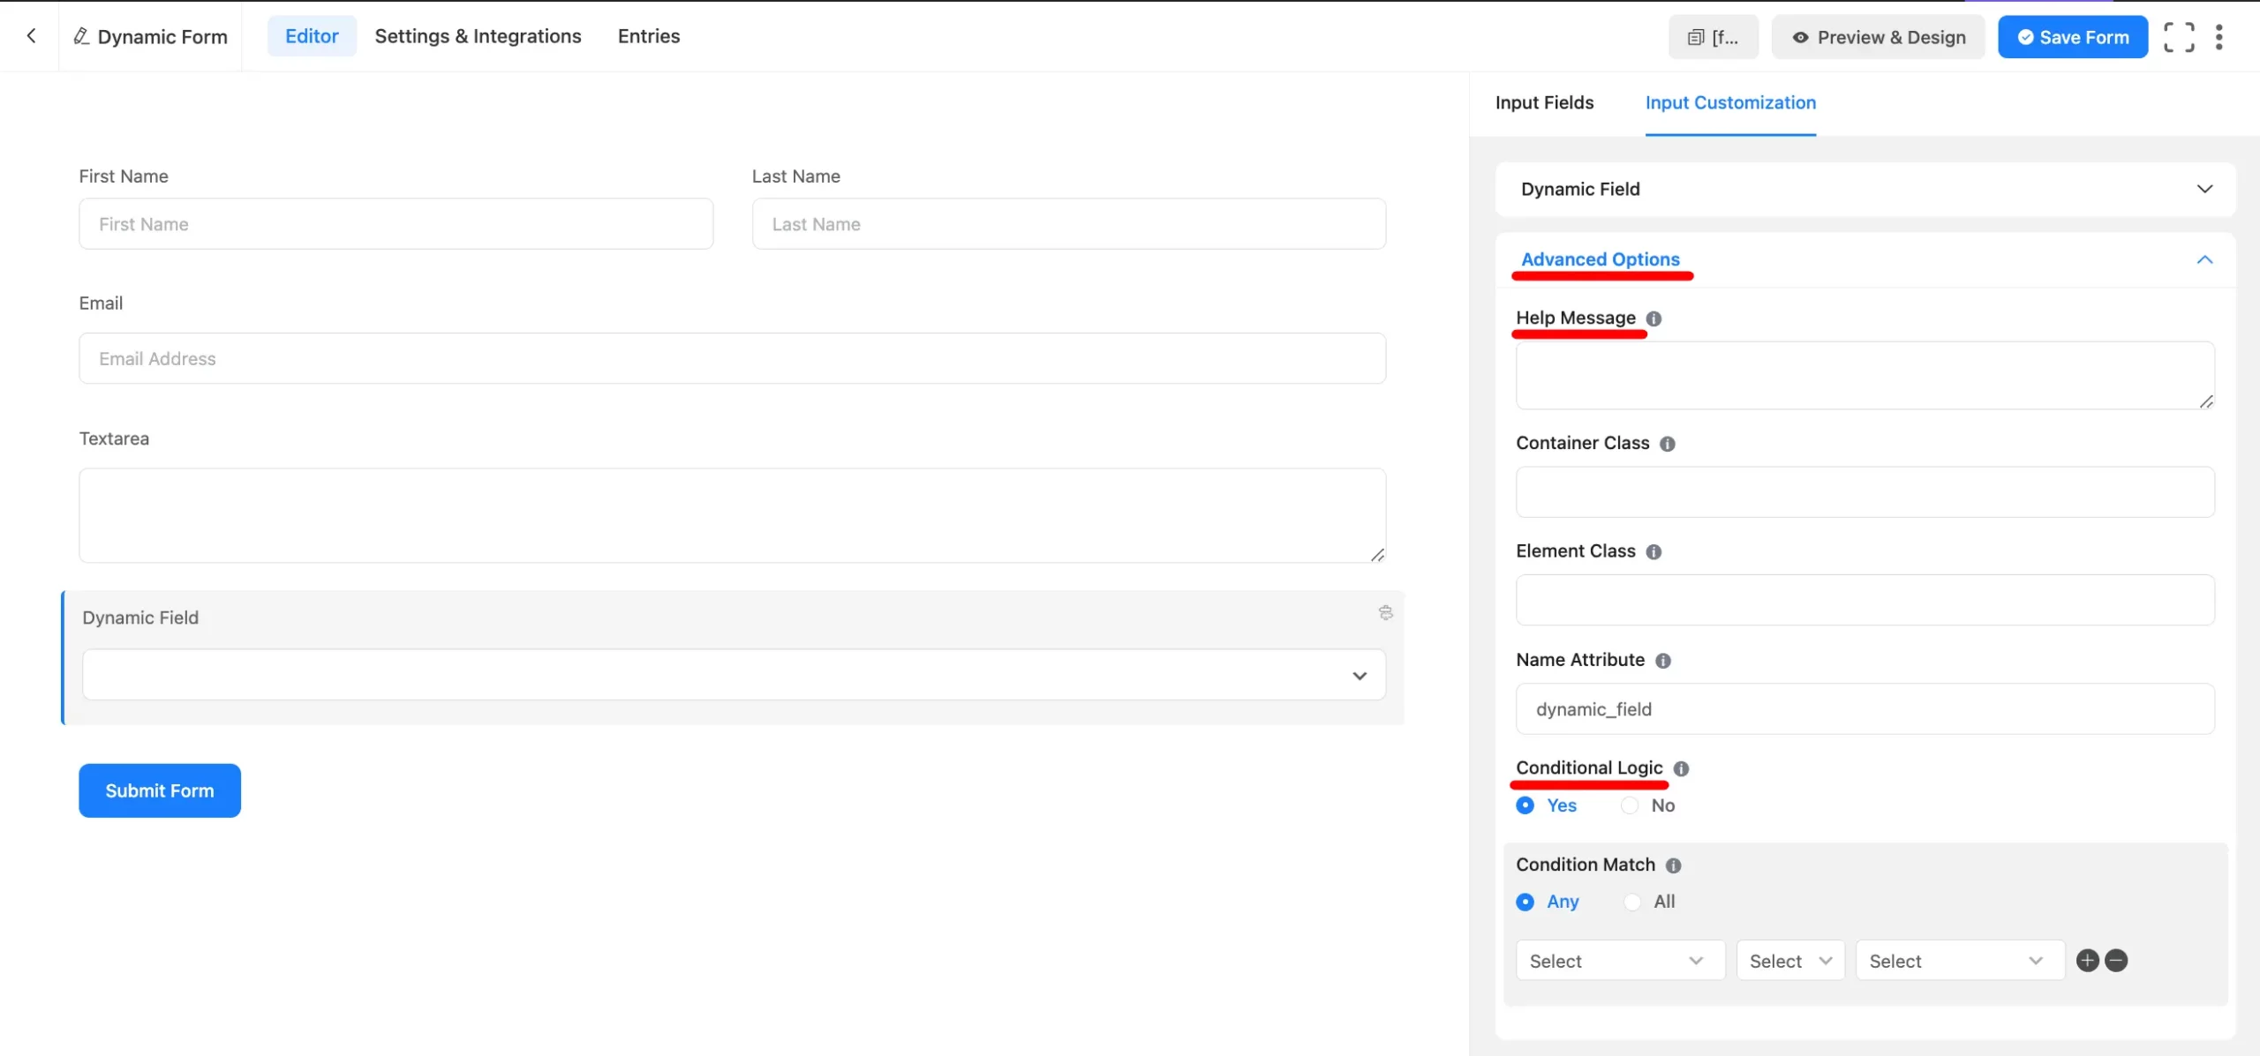Select Condition Match Any radio button
Viewport: 2260px width, 1056px height.
(1525, 901)
